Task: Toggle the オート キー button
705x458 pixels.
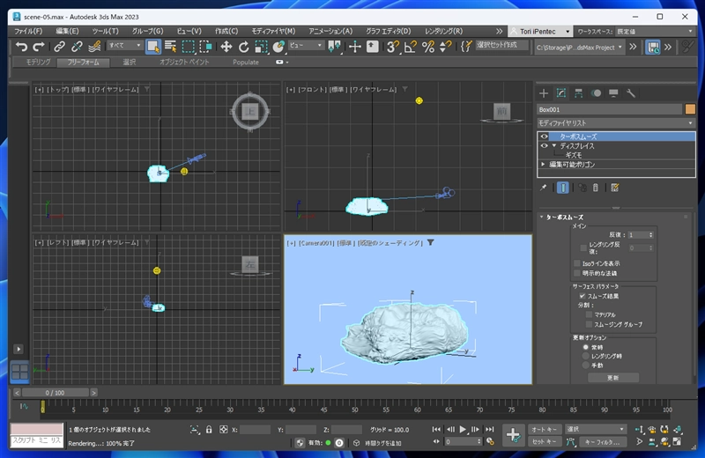Action: click(x=545, y=429)
